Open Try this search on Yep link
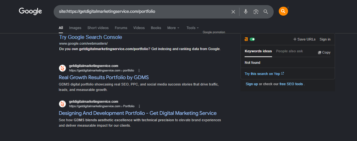Screen dimensions: 357x141 coord(264,74)
